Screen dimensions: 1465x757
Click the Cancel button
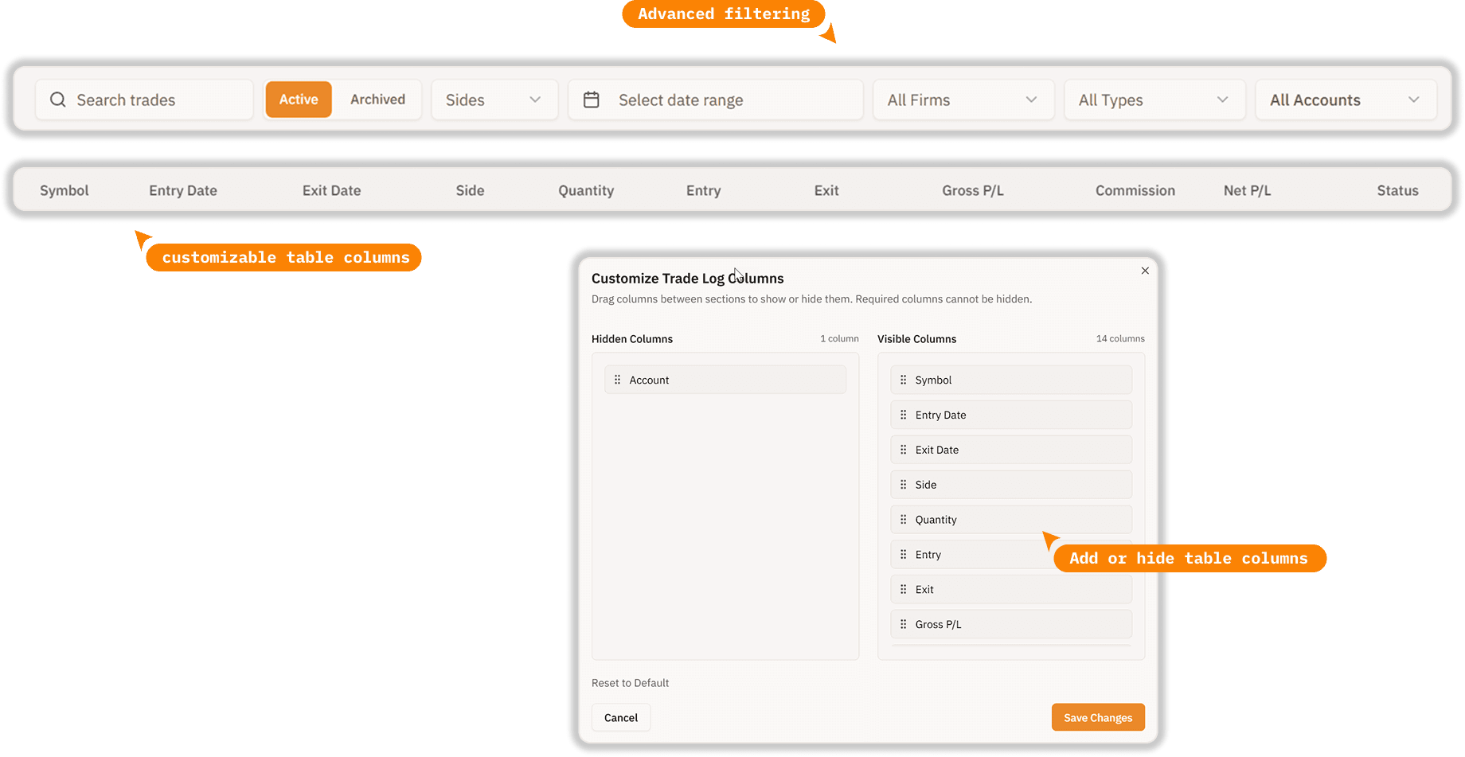click(x=621, y=717)
